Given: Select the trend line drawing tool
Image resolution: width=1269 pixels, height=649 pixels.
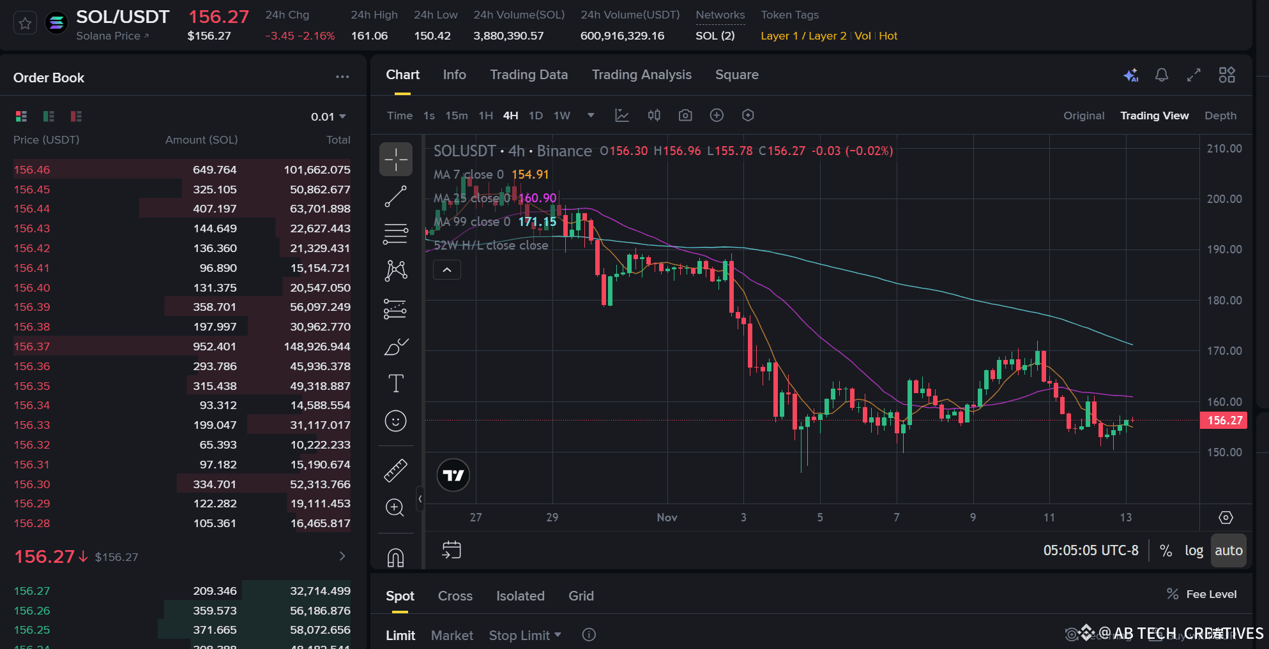Looking at the screenshot, I should pos(396,197).
